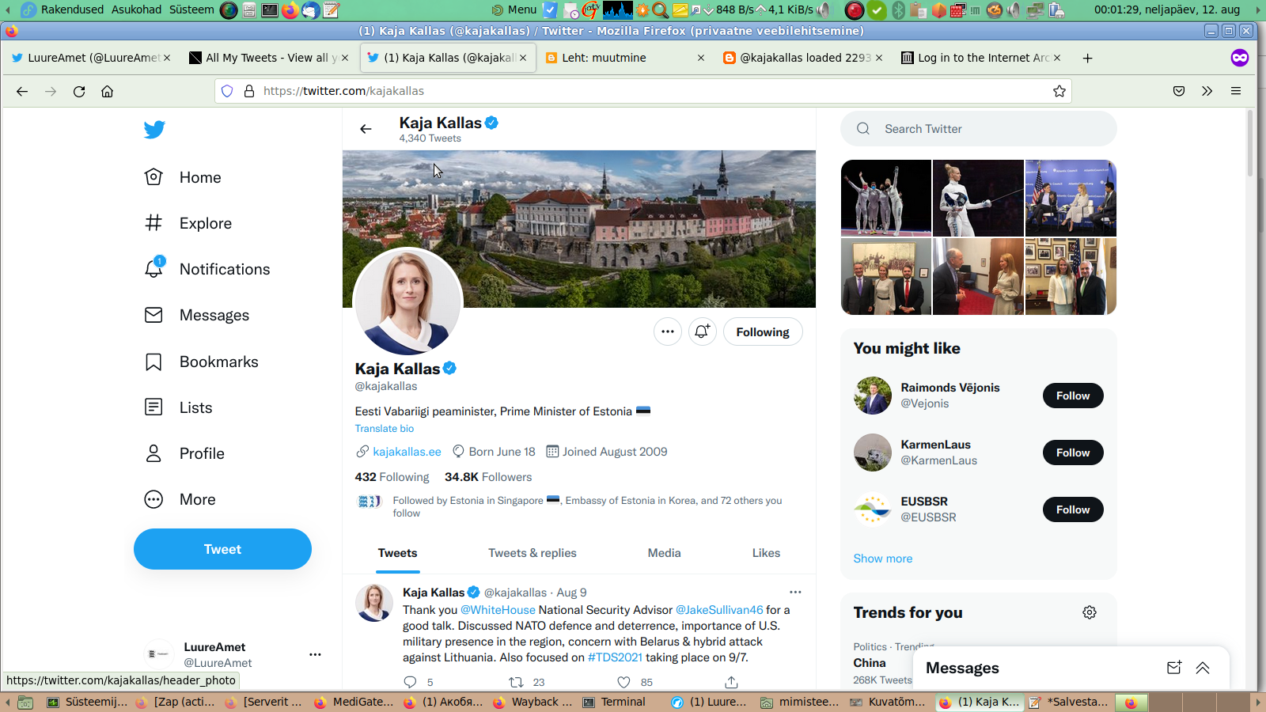Reply to the Aug 9 tweet
Image resolution: width=1266 pixels, height=712 pixels.
[410, 682]
